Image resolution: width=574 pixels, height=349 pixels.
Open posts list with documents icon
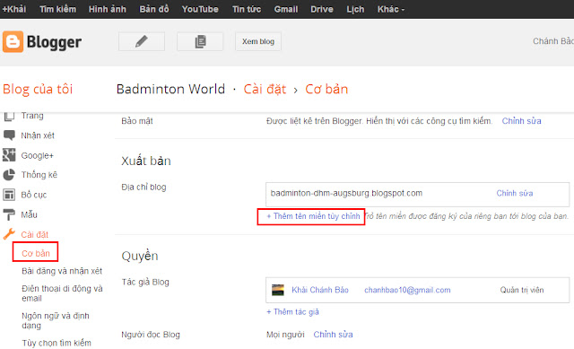[200, 41]
